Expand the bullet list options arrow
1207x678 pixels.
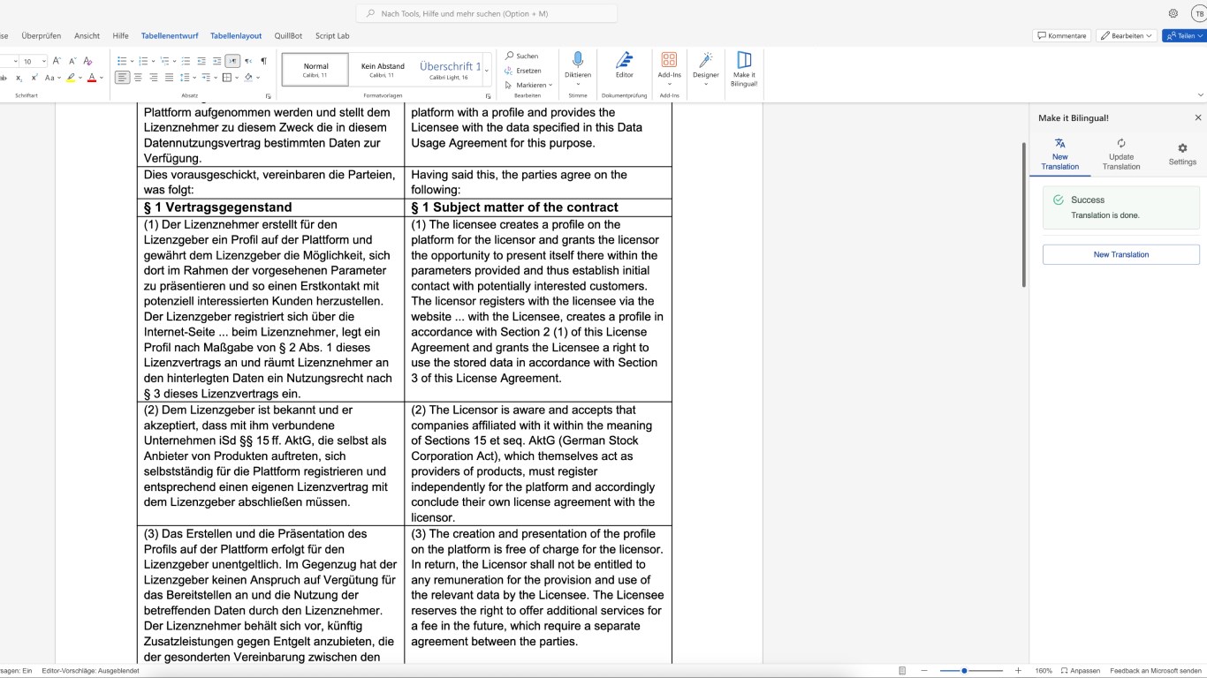[131, 62]
